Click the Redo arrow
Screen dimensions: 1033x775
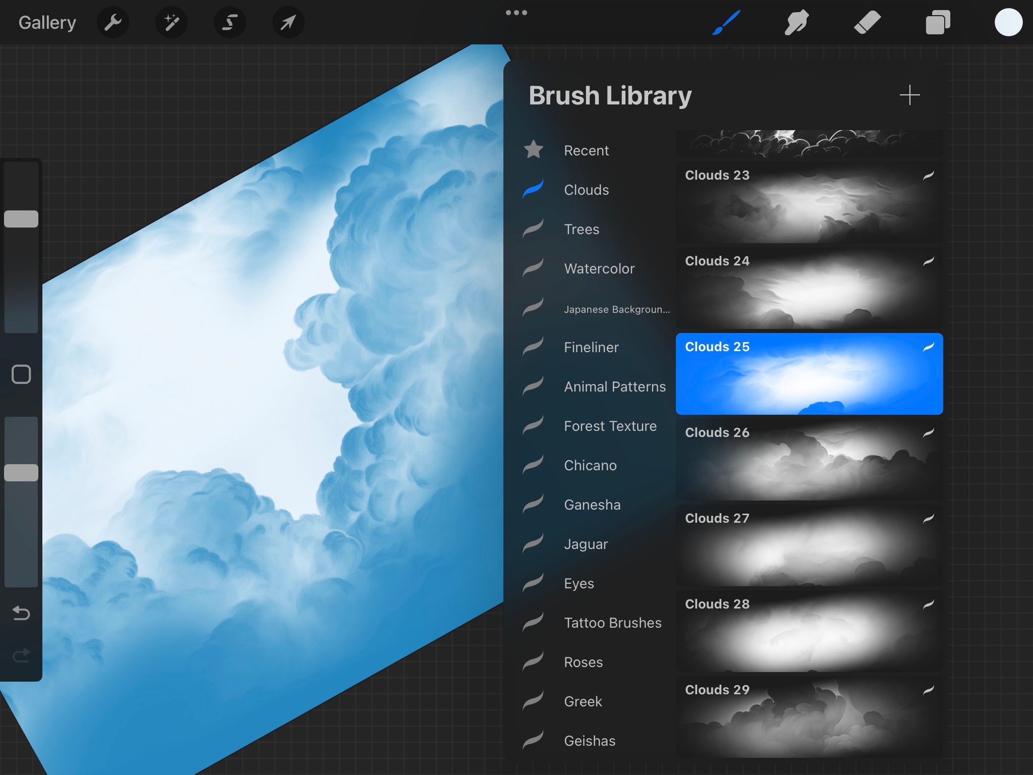(21, 655)
